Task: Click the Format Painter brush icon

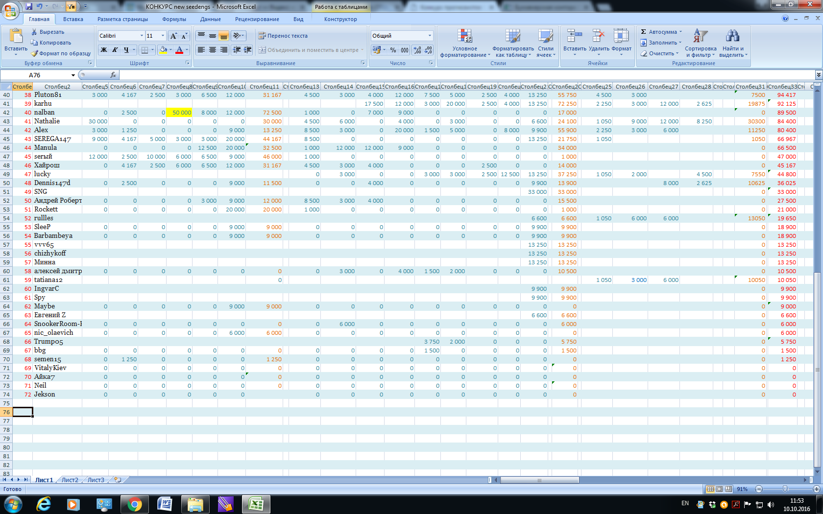Action: [34, 53]
